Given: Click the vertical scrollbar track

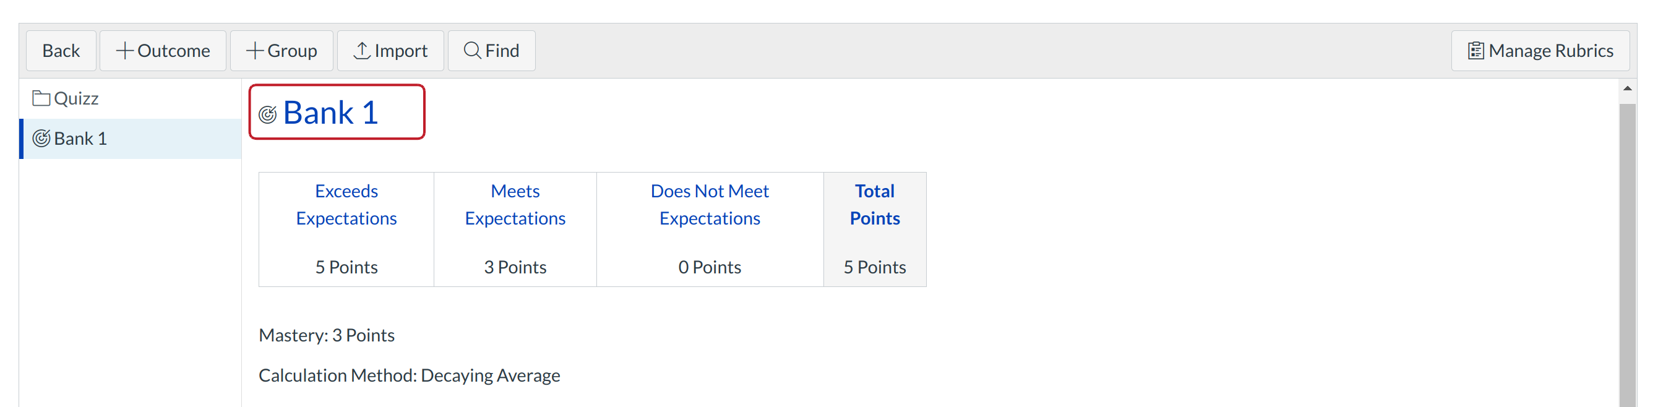Looking at the screenshot, I should 1628,257.
